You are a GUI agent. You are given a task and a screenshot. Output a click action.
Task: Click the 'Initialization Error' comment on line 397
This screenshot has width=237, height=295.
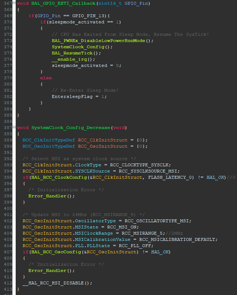[66, 190]
